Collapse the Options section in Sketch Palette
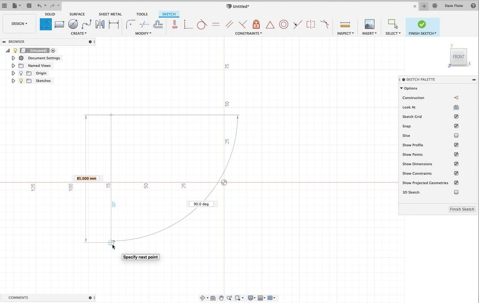 [401, 88]
